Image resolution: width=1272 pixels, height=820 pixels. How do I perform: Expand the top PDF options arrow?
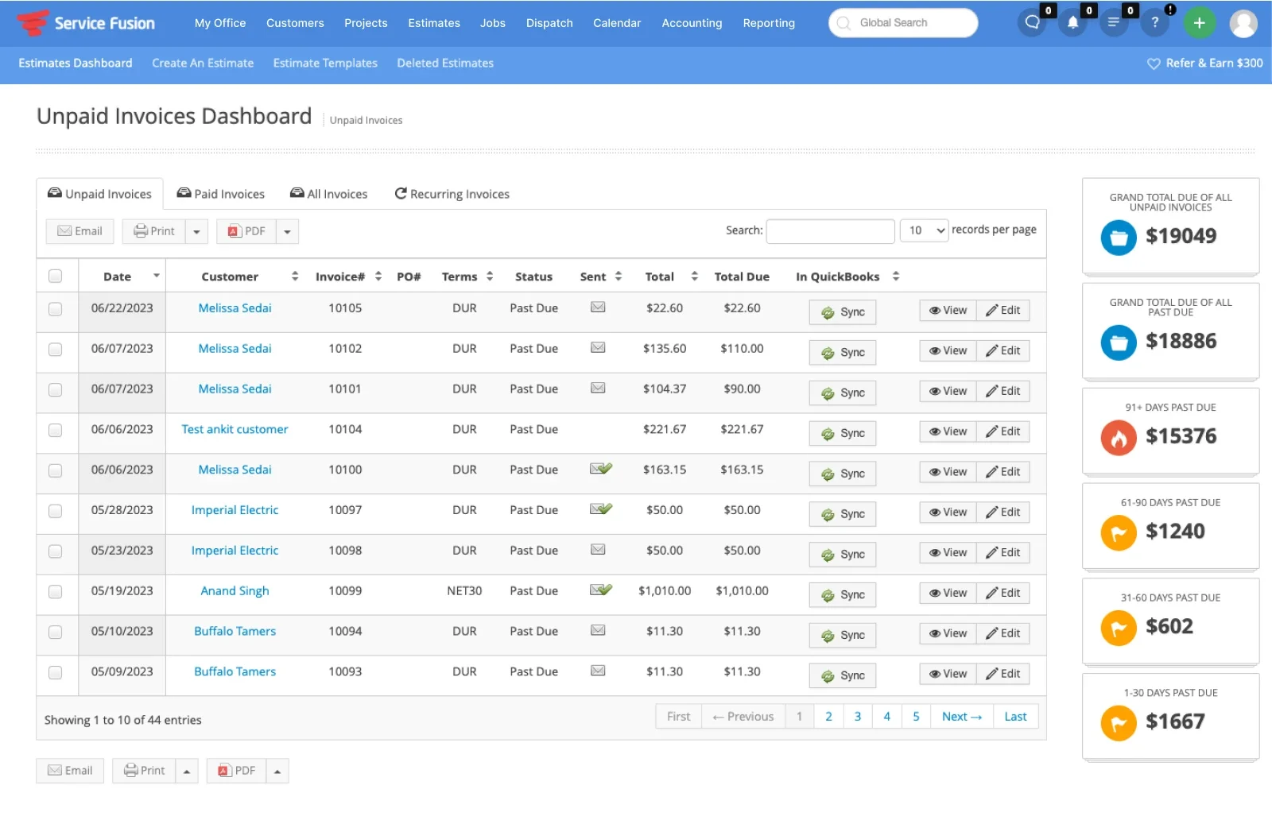pyautogui.click(x=287, y=232)
